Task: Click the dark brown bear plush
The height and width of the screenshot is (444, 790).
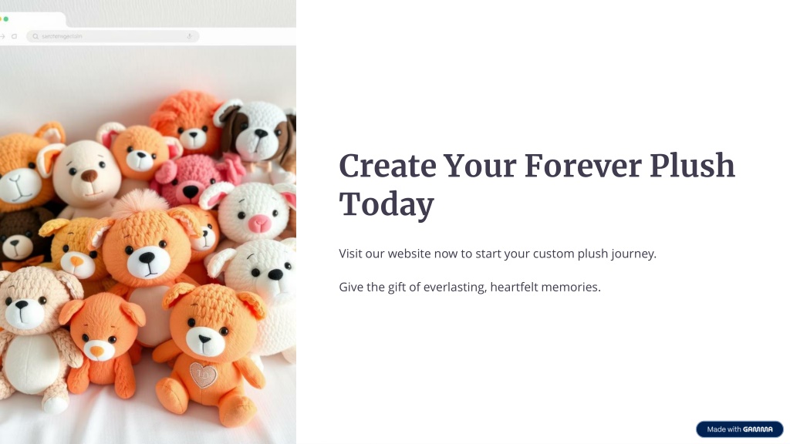Action: (x=20, y=237)
